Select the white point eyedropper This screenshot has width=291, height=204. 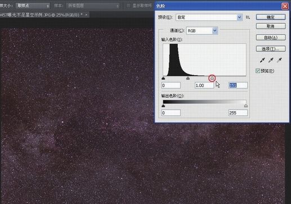[280, 60]
